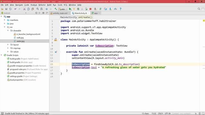Collapse the res folder
Image resolution: width=205 pixels, height=115 pixels.
point(4,27)
